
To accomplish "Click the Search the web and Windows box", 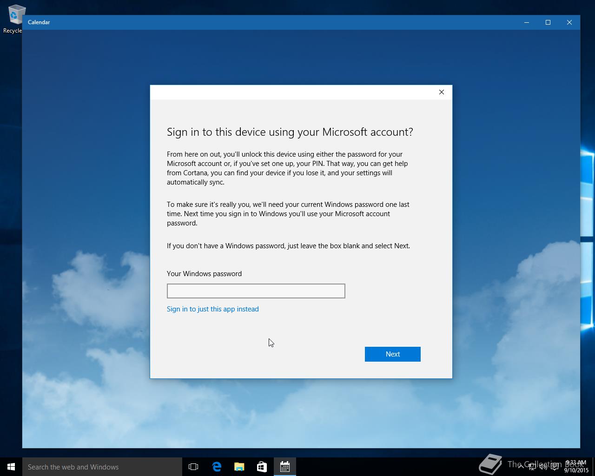I will coord(102,467).
